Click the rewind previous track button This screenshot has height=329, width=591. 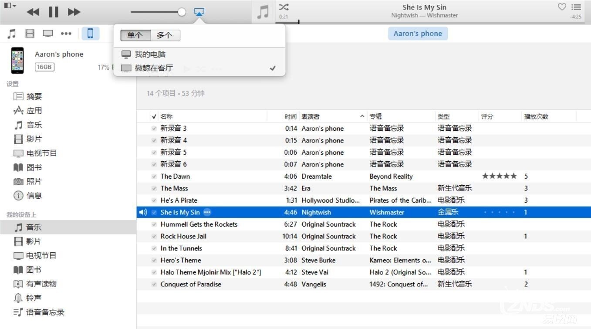(33, 12)
